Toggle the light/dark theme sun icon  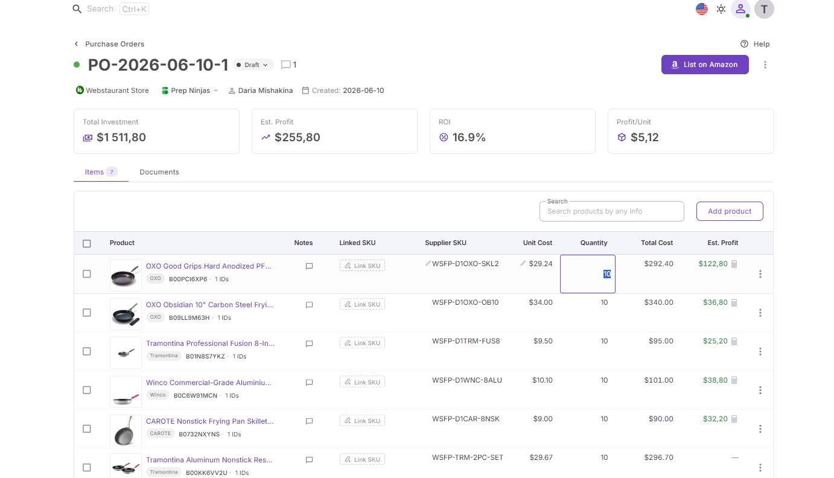pyautogui.click(x=721, y=9)
